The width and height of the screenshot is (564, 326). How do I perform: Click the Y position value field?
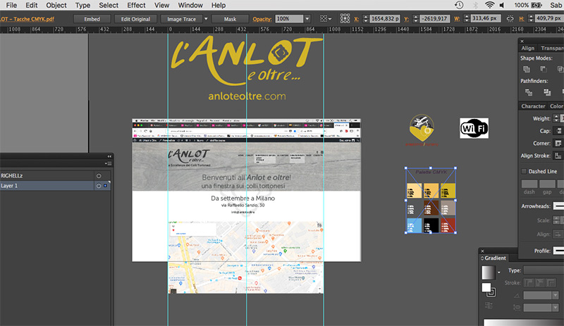point(434,19)
